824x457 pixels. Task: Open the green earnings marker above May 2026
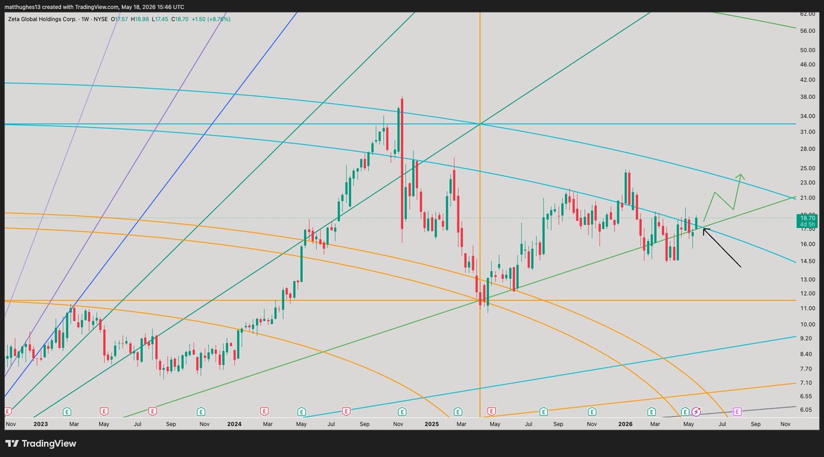point(685,411)
